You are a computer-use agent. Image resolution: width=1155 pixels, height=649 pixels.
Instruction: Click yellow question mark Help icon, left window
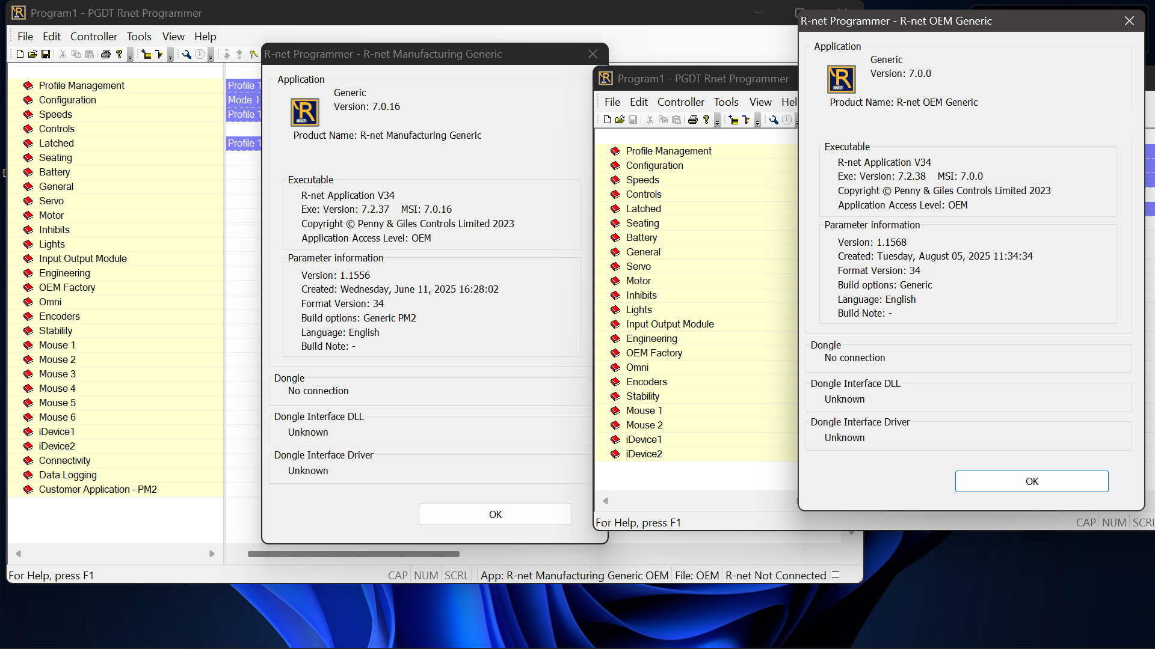pyautogui.click(x=119, y=55)
